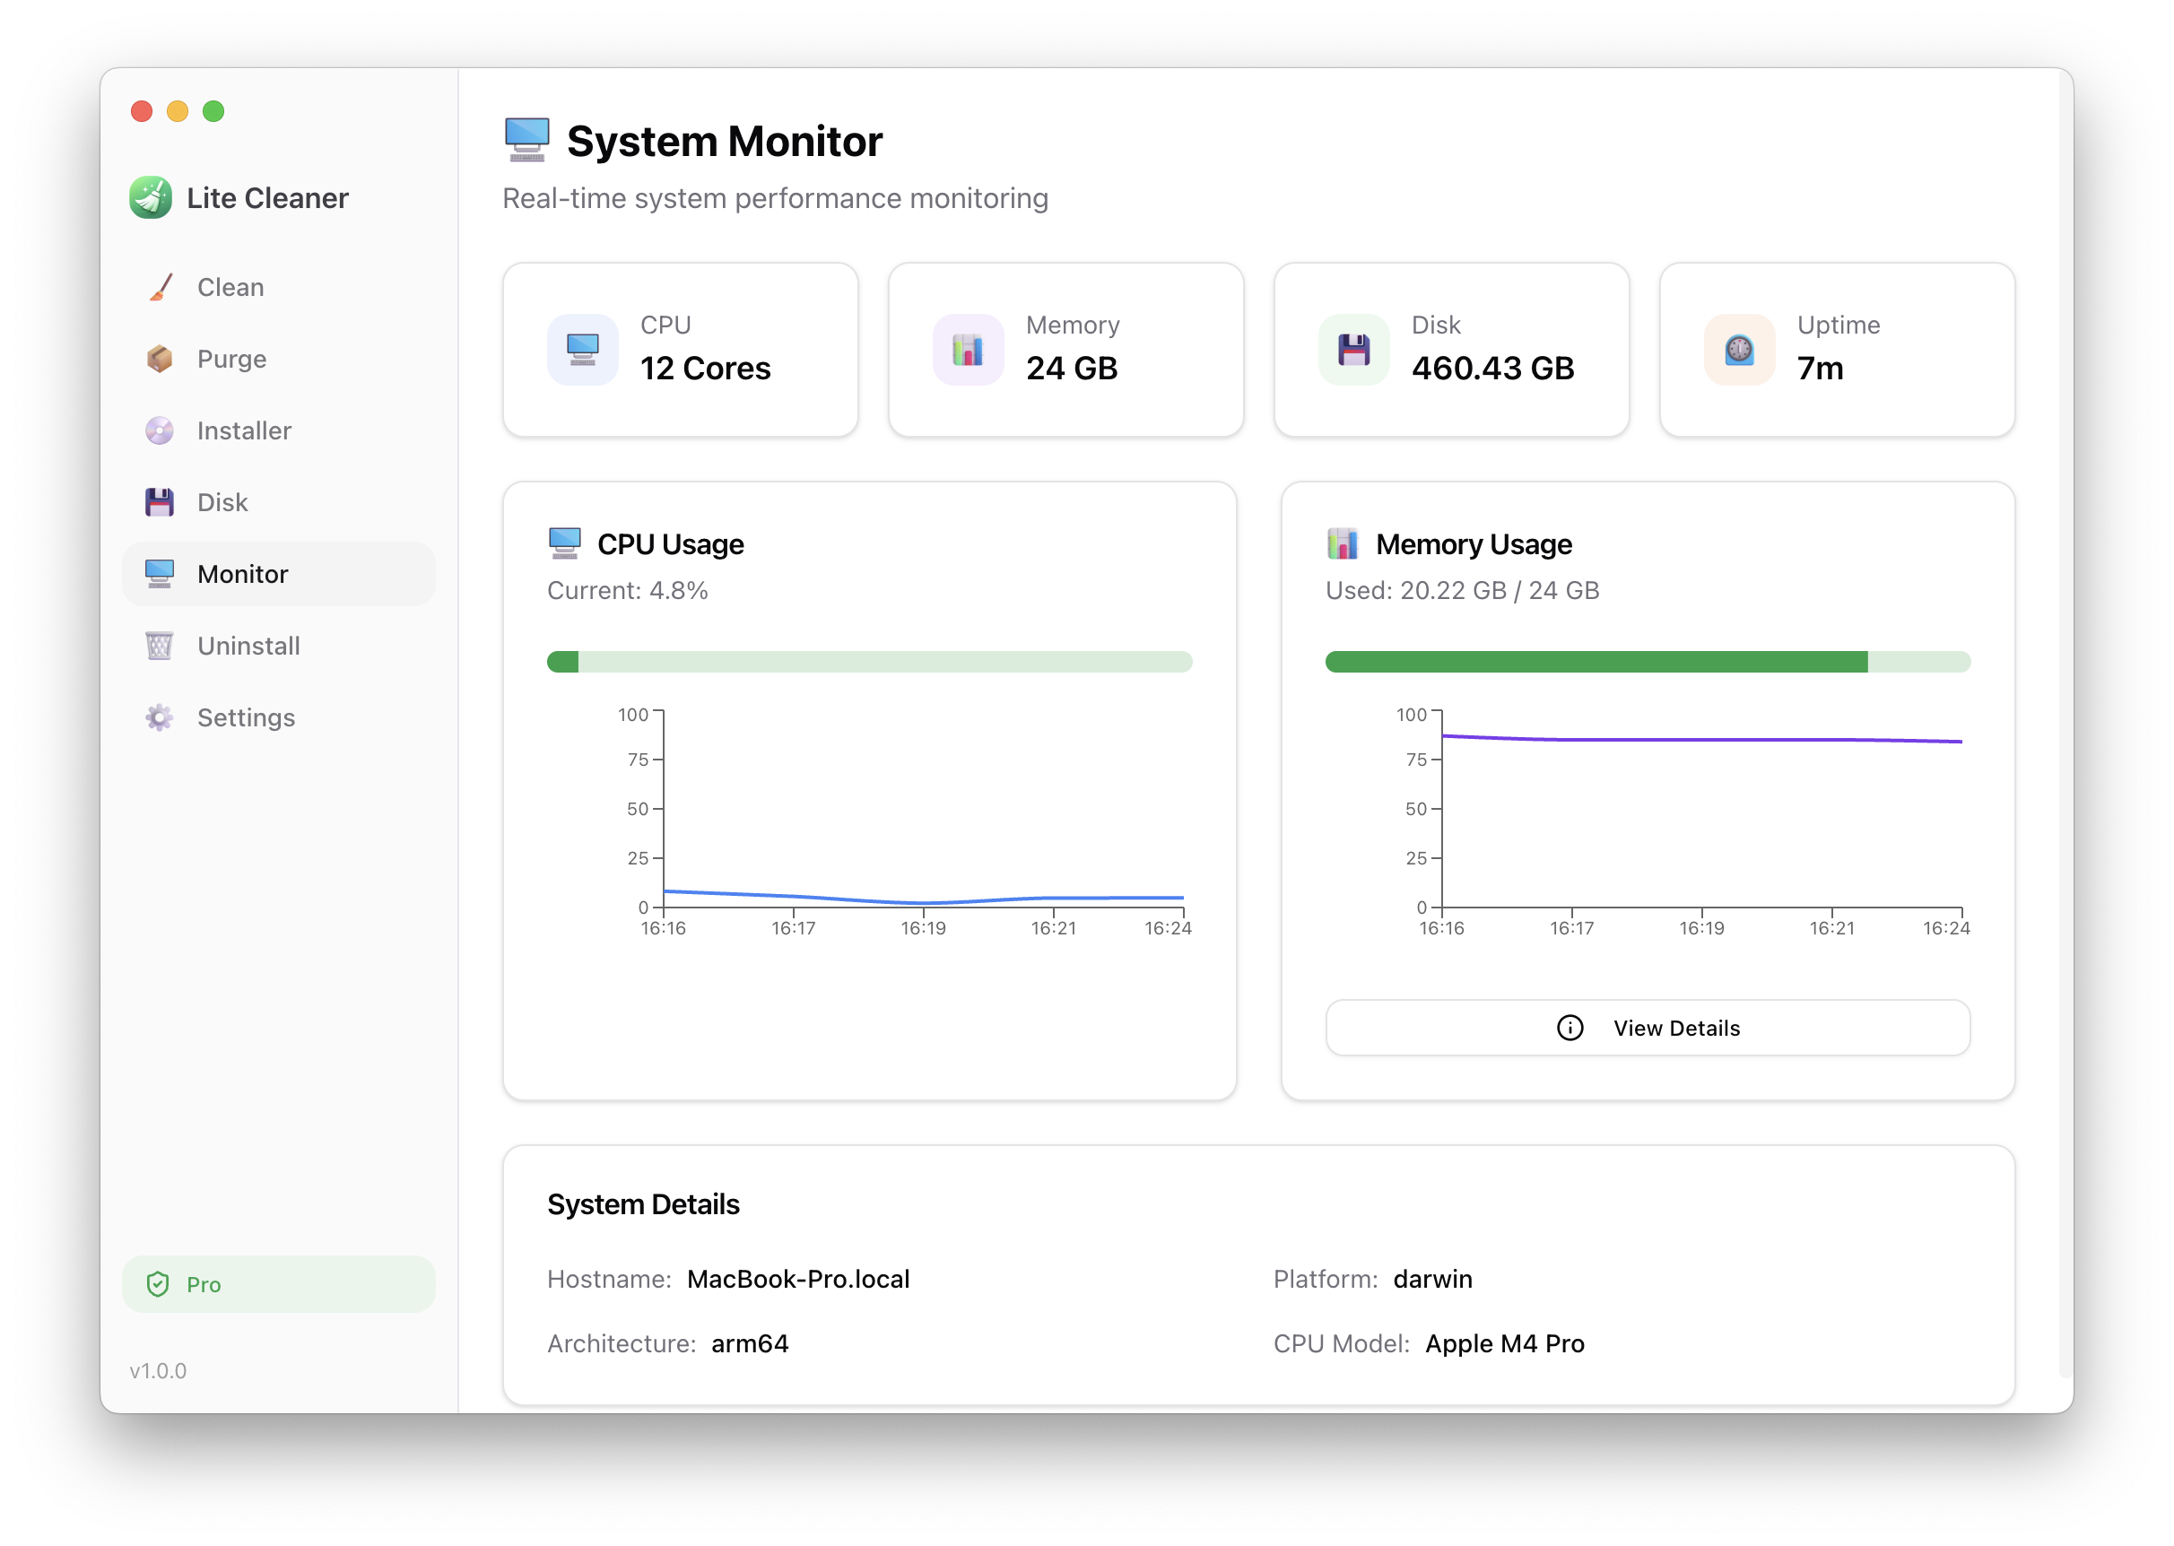Viewport: 2174px width, 1546px height.
Task: Click the green macOS fullscreen button
Action: pos(214,111)
